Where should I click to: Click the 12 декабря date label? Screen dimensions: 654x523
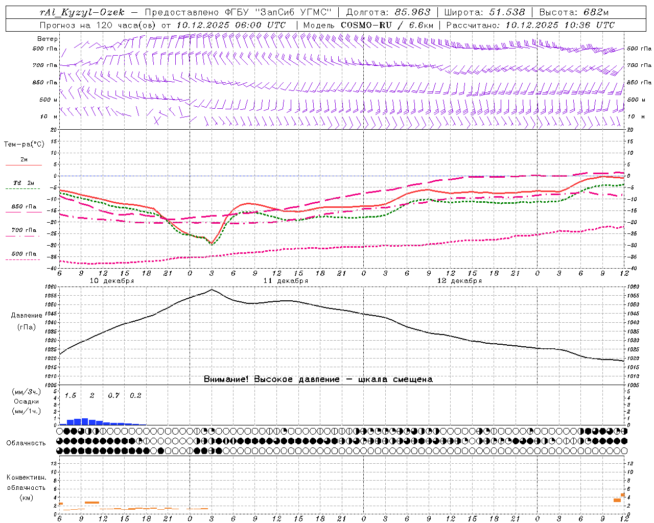coord(459,281)
